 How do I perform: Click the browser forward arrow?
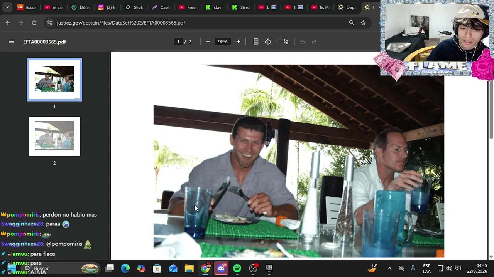[21, 23]
